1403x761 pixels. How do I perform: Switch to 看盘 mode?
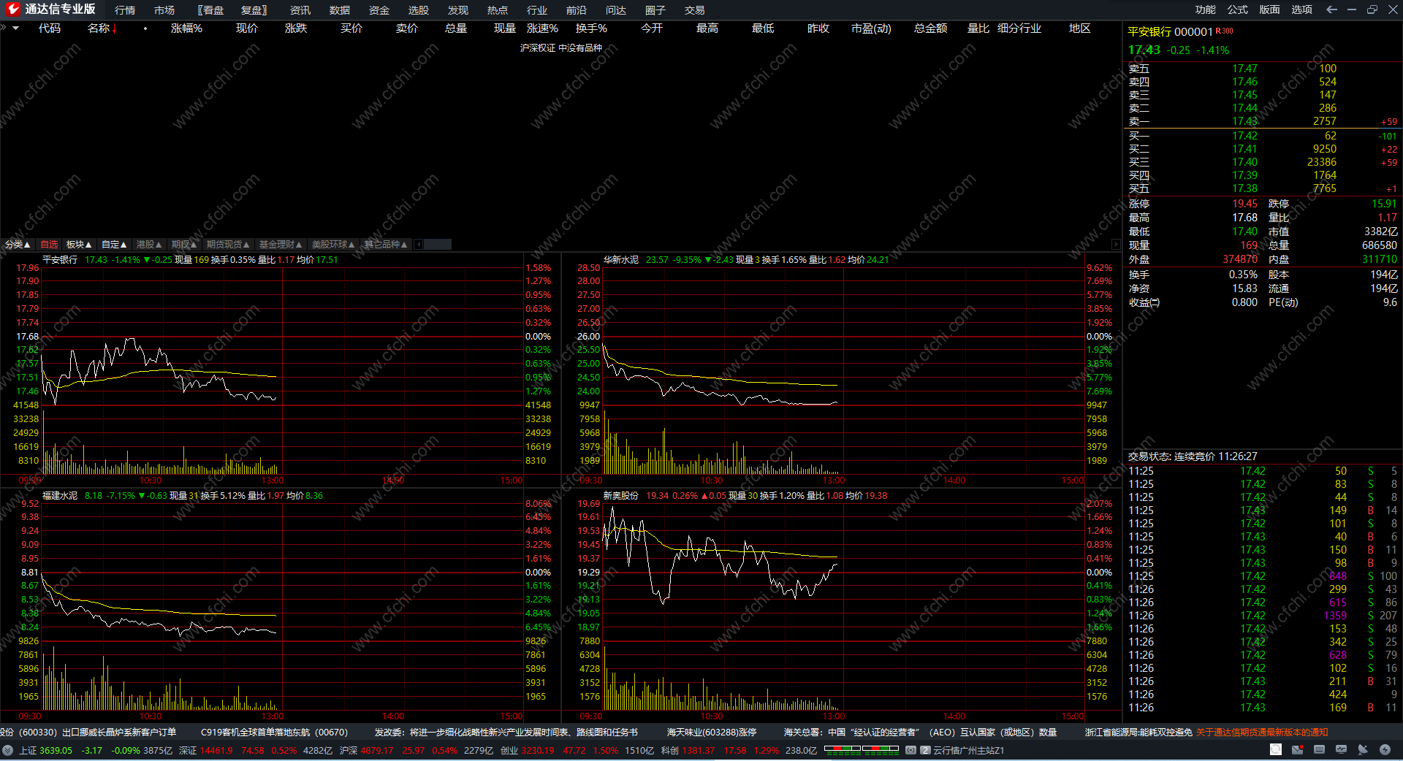click(211, 10)
